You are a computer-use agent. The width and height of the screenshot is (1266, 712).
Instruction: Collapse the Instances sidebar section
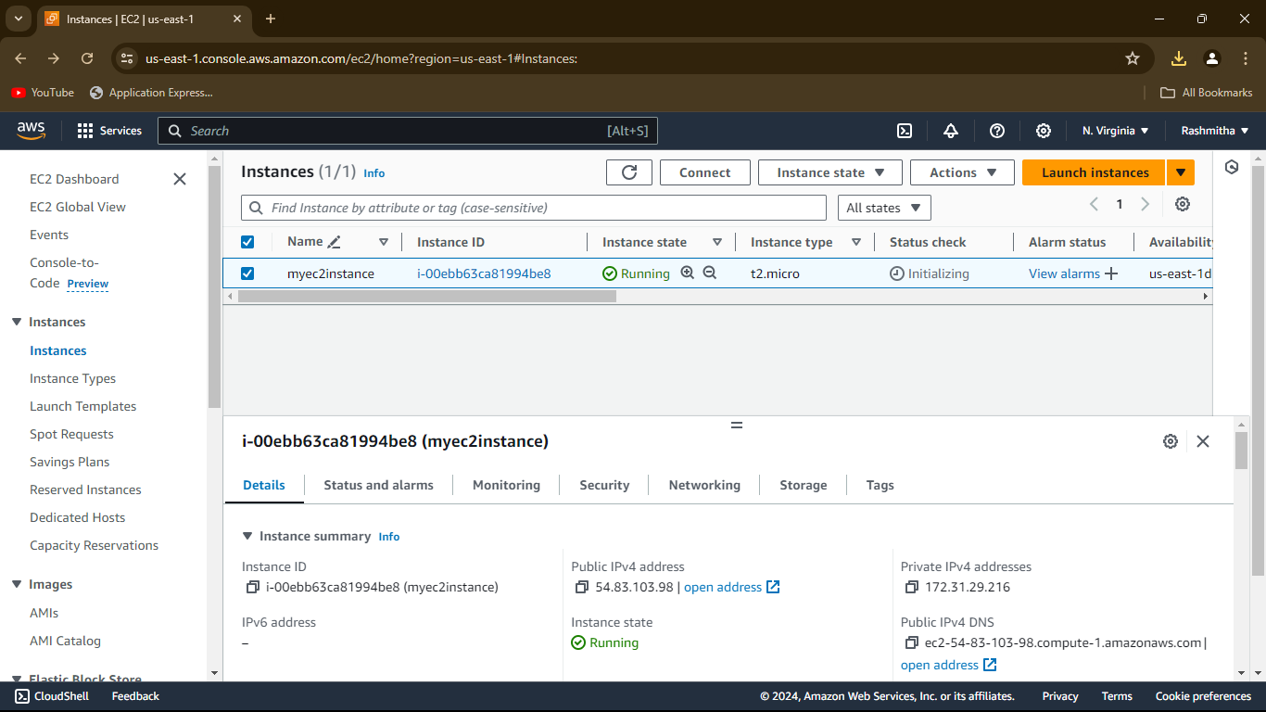click(x=17, y=322)
